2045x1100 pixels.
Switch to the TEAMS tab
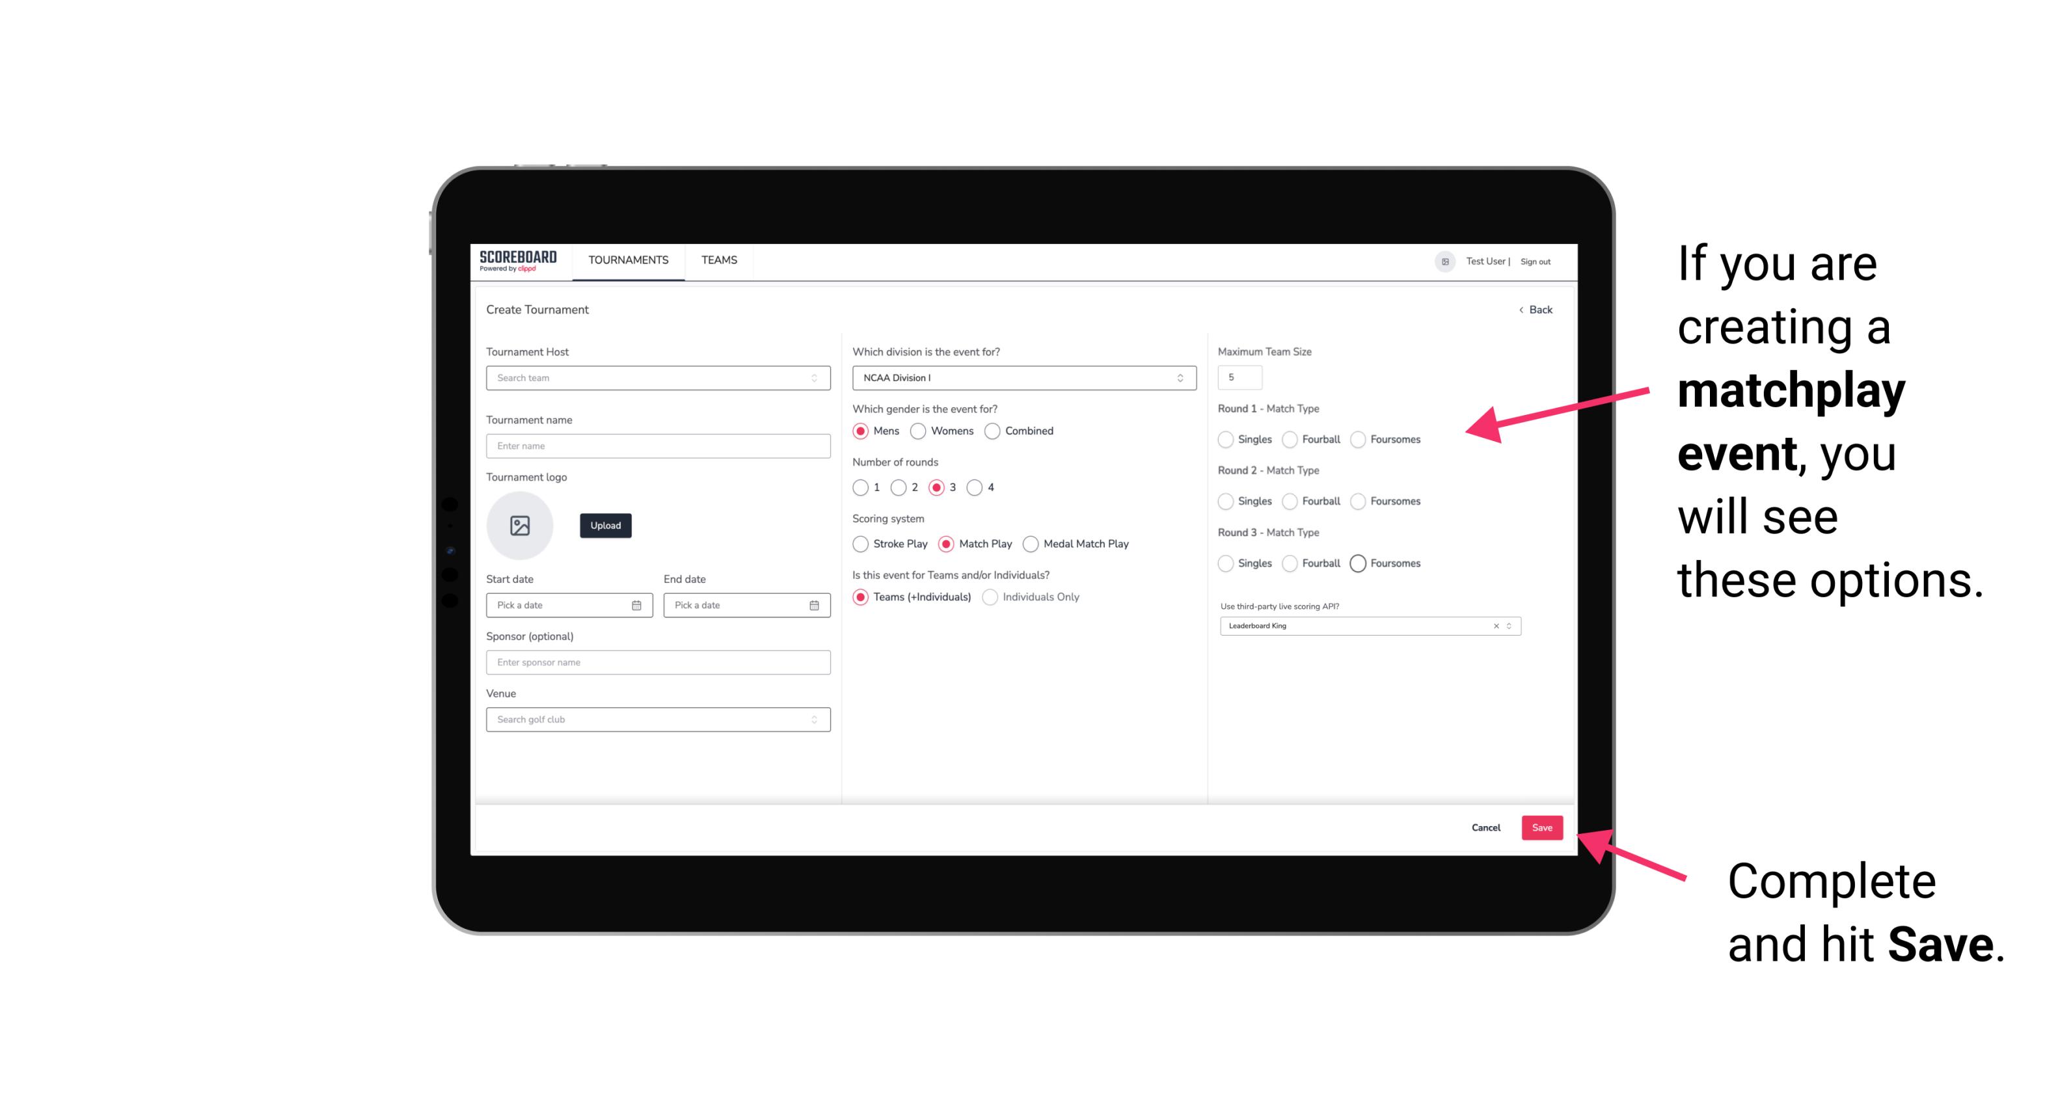[718, 260]
